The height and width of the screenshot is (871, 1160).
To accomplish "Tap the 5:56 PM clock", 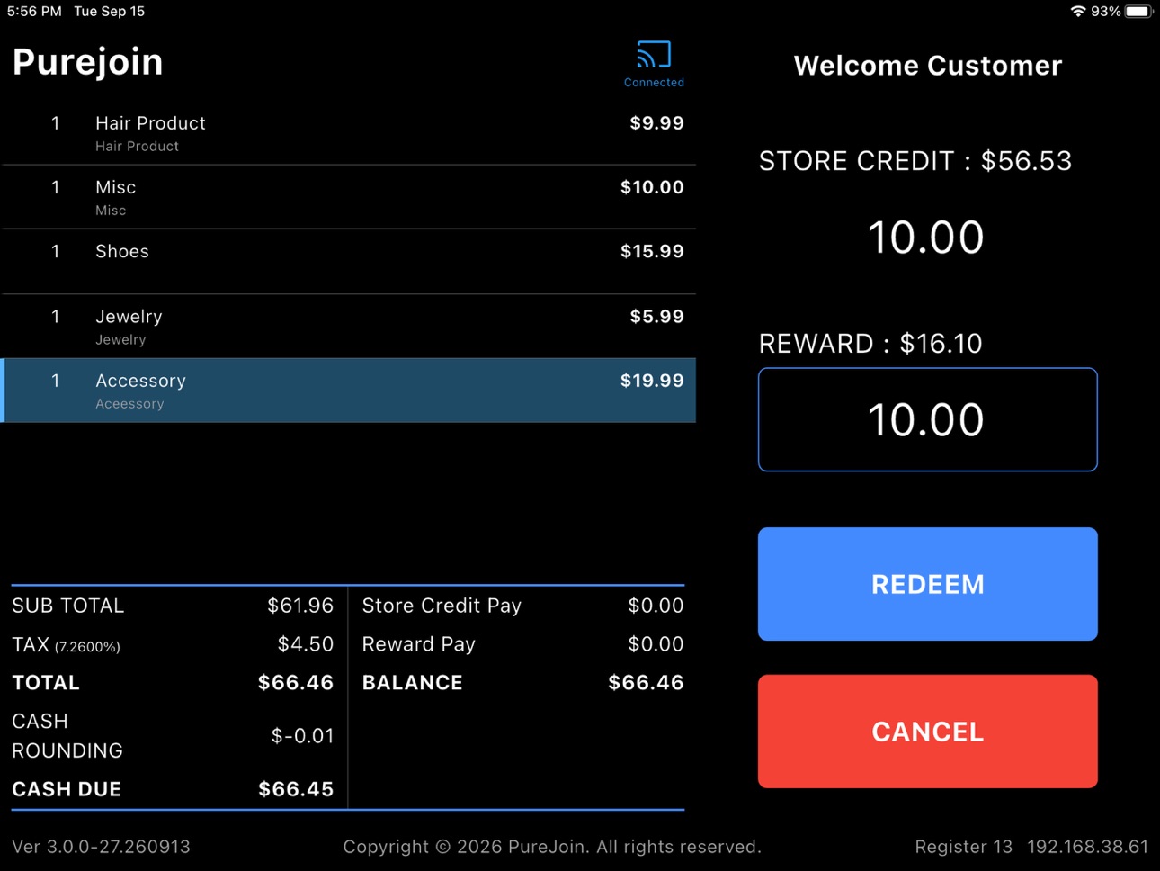I will coord(34,12).
